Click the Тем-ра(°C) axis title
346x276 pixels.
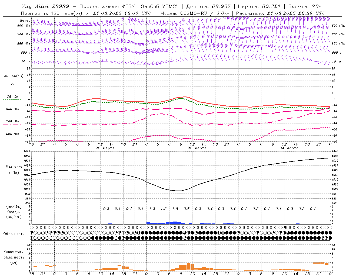pos(13,76)
